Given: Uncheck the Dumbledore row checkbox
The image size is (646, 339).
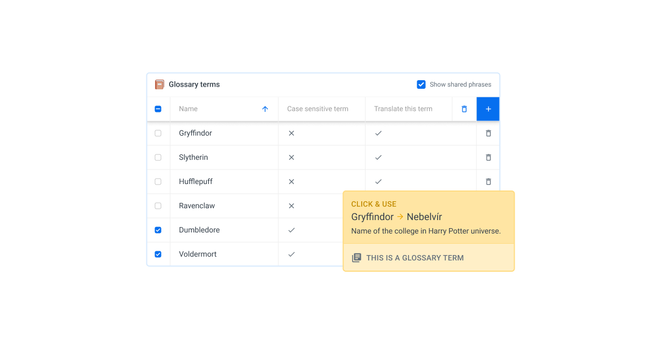Looking at the screenshot, I should 158,230.
